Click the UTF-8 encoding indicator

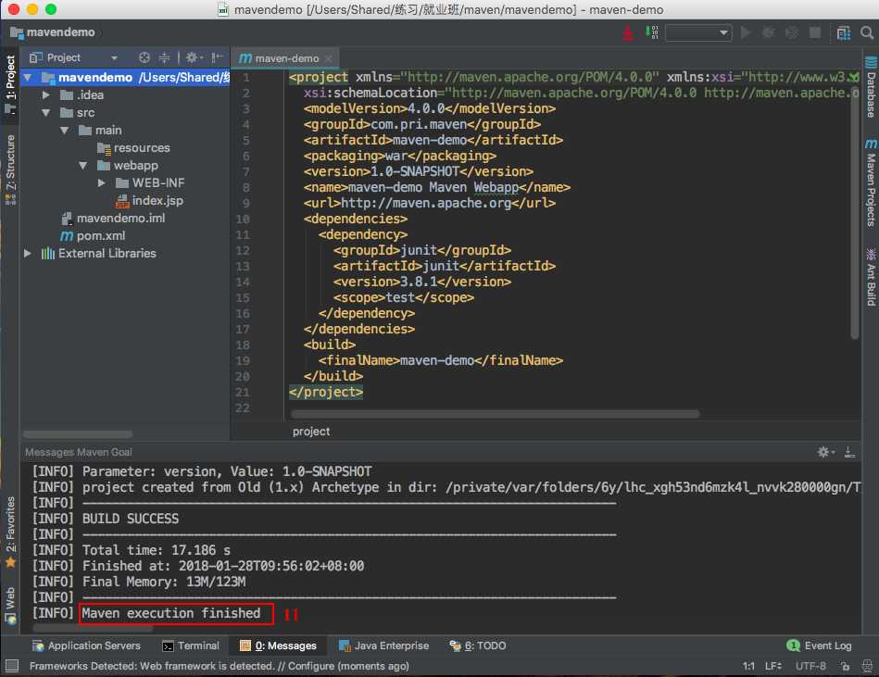click(x=810, y=667)
